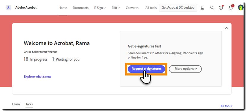Click the YOUR AGREEMENT STATUS label
The image size is (246, 111).
(40, 52)
